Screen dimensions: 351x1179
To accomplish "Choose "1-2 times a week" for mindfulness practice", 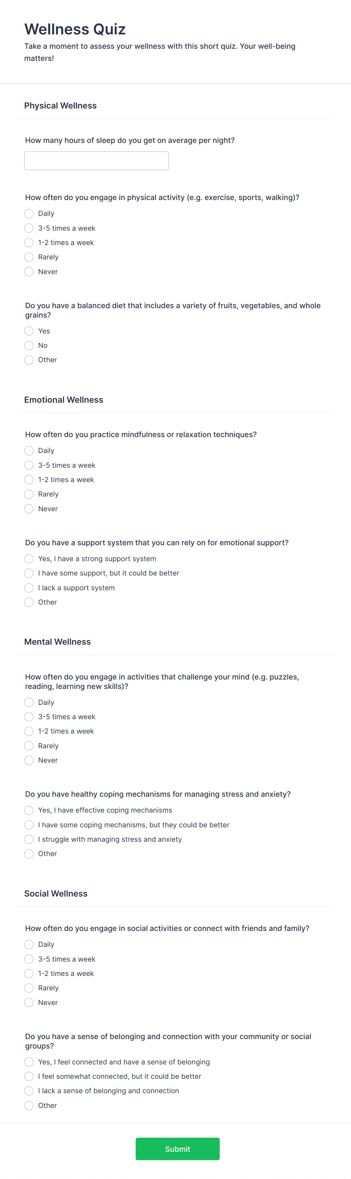I will tap(29, 480).
